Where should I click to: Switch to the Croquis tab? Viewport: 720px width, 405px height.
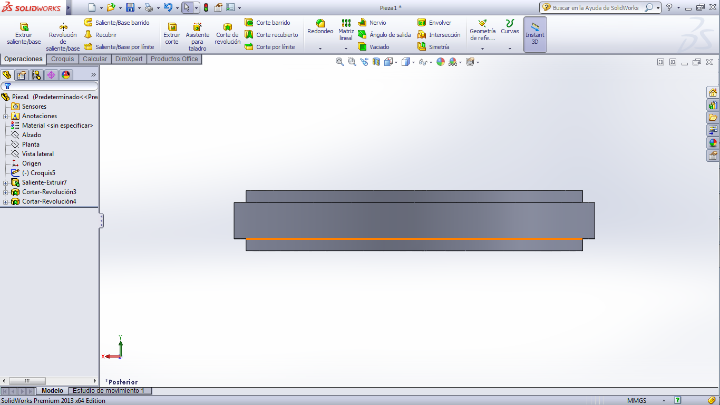pos(63,59)
